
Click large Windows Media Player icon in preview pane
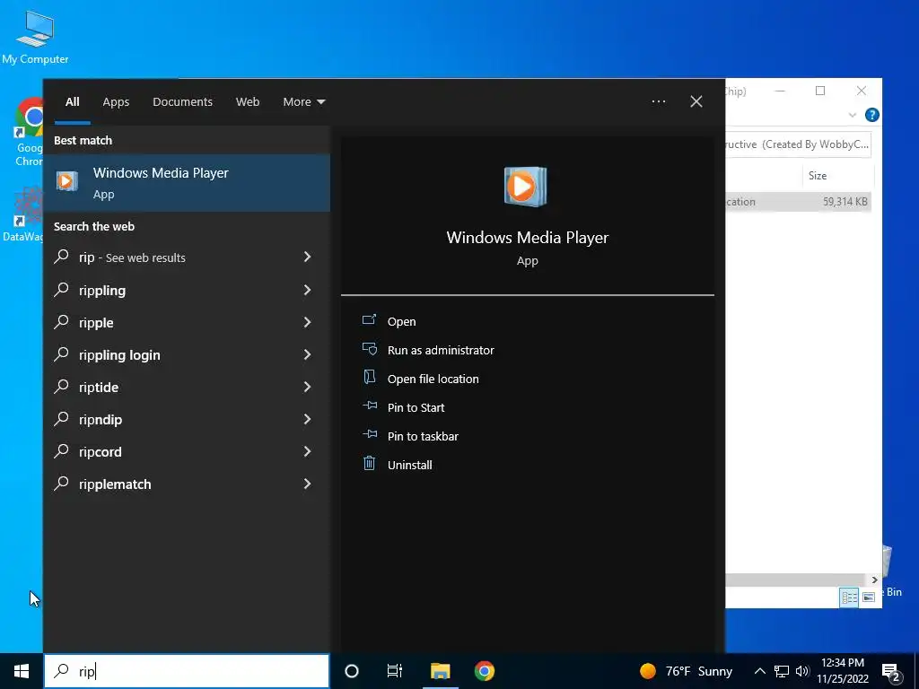525,187
